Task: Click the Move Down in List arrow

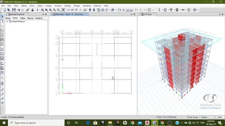Action: (94, 10)
